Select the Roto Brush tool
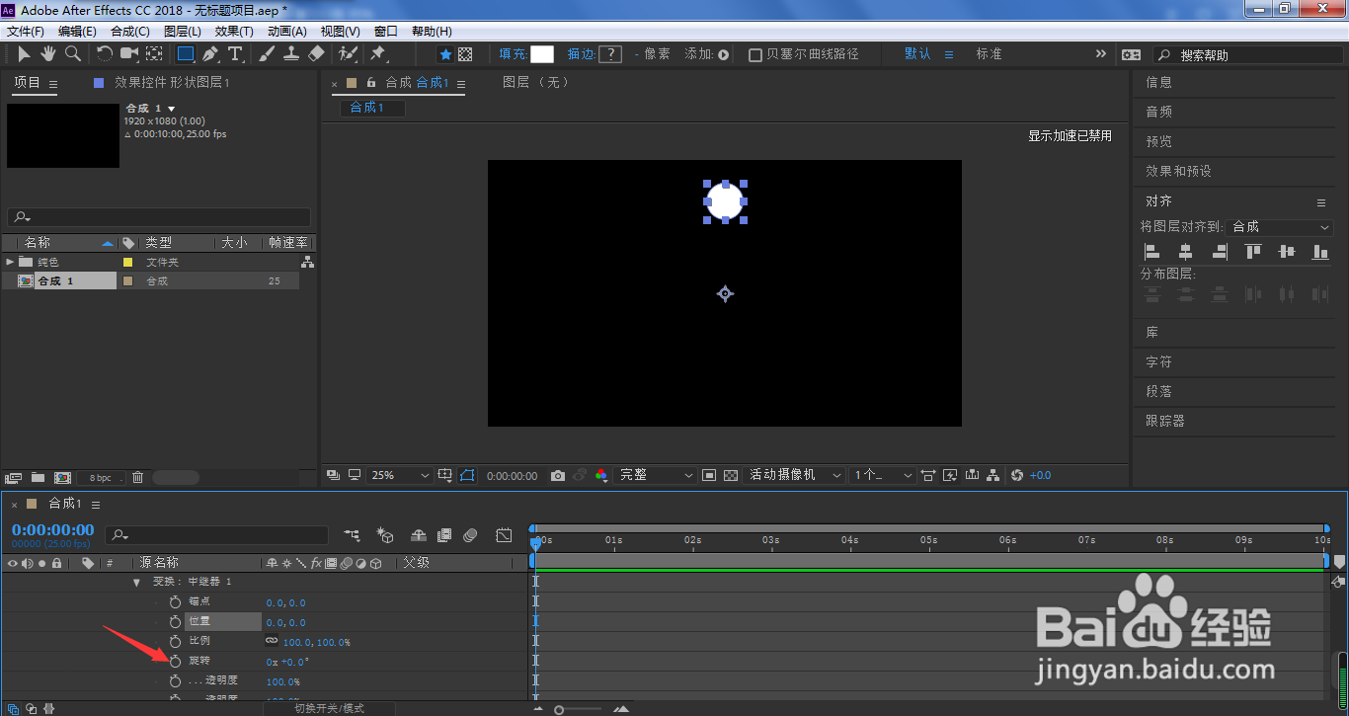This screenshot has width=1349, height=716. click(x=348, y=53)
